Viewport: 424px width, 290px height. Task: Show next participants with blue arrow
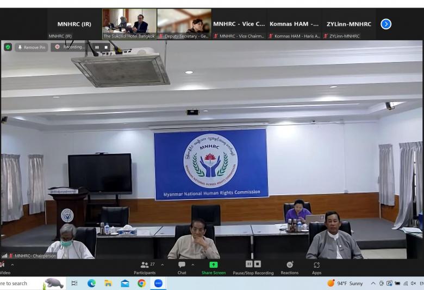386,24
